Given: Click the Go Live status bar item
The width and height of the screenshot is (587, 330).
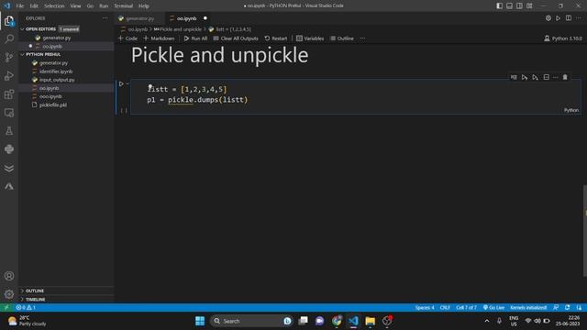Looking at the screenshot, I should click(x=493, y=308).
